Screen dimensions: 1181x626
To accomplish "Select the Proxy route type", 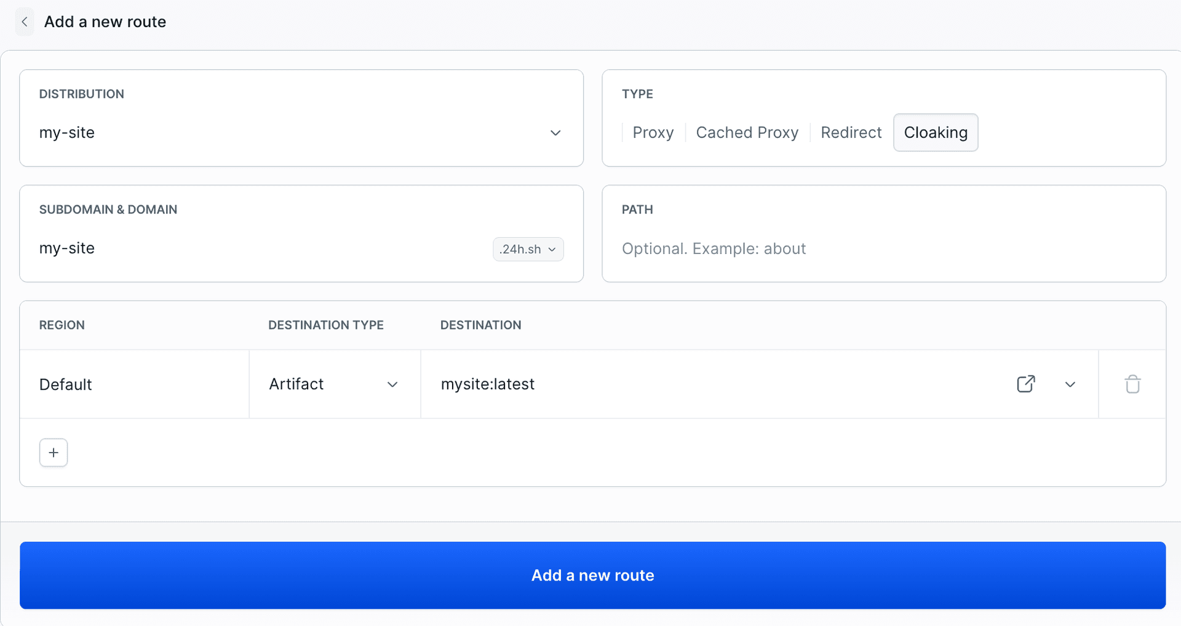I will pos(653,133).
